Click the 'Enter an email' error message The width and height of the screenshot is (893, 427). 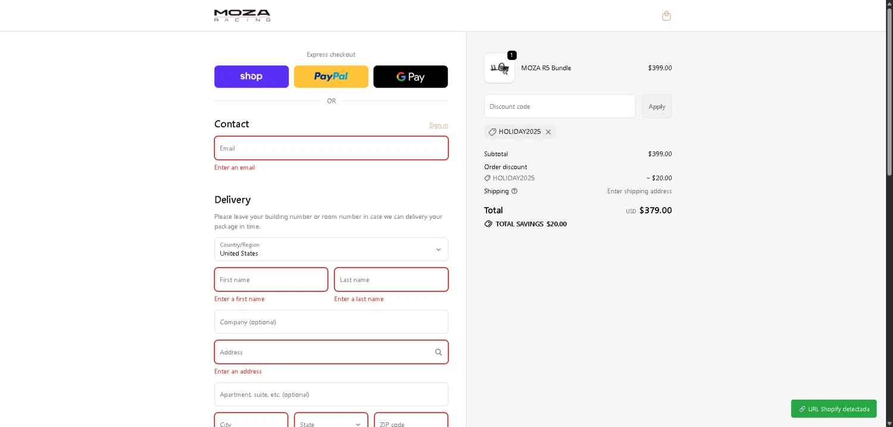[x=235, y=167]
